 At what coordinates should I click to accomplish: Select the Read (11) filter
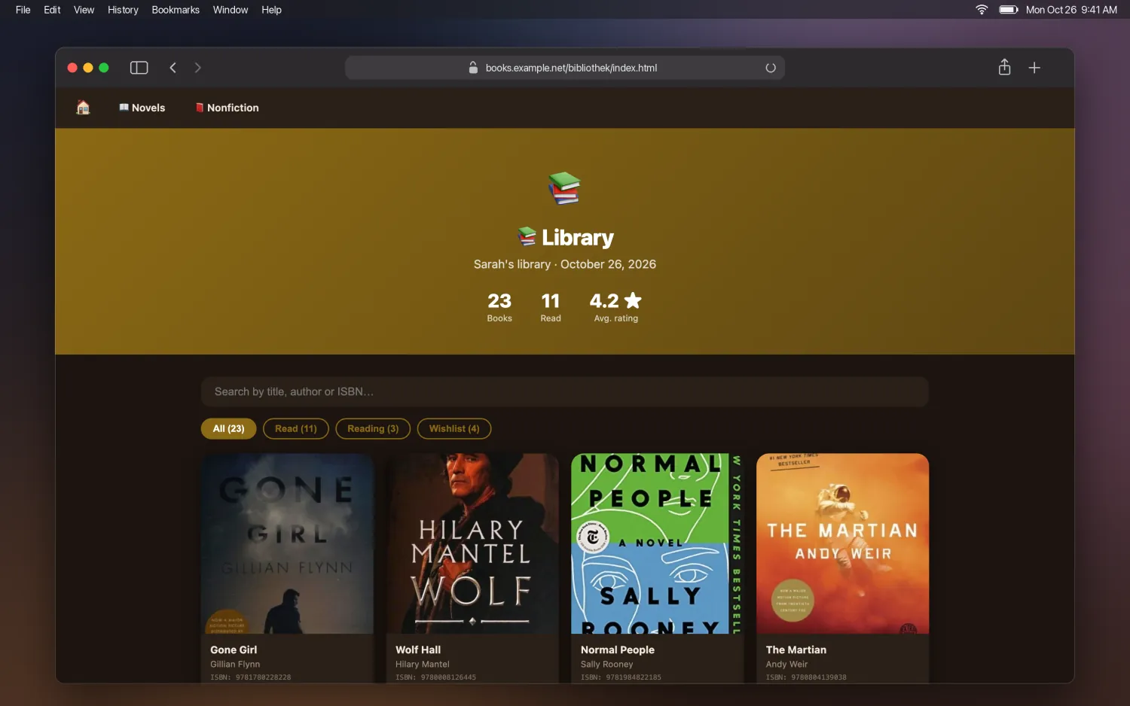coord(296,428)
